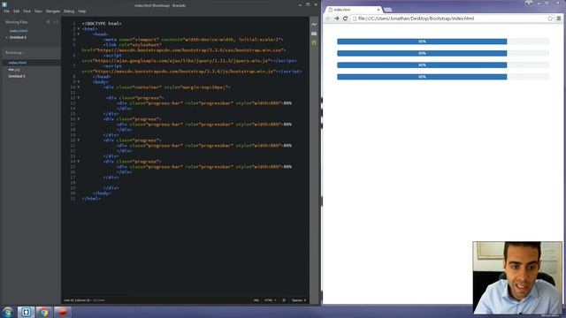The image size is (566, 318).
Task: Open the Bootstrap project dropdown
Action: coord(15,53)
